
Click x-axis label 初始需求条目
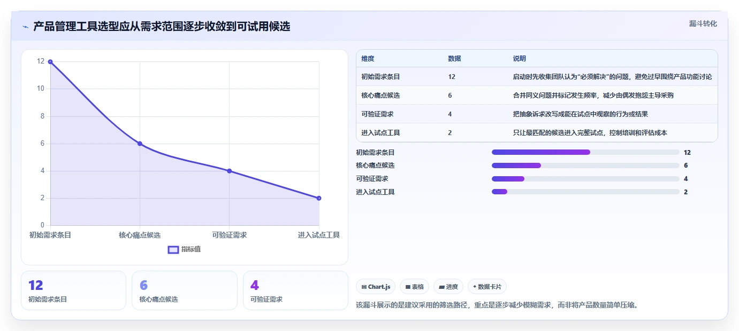click(x=50, y=235)
